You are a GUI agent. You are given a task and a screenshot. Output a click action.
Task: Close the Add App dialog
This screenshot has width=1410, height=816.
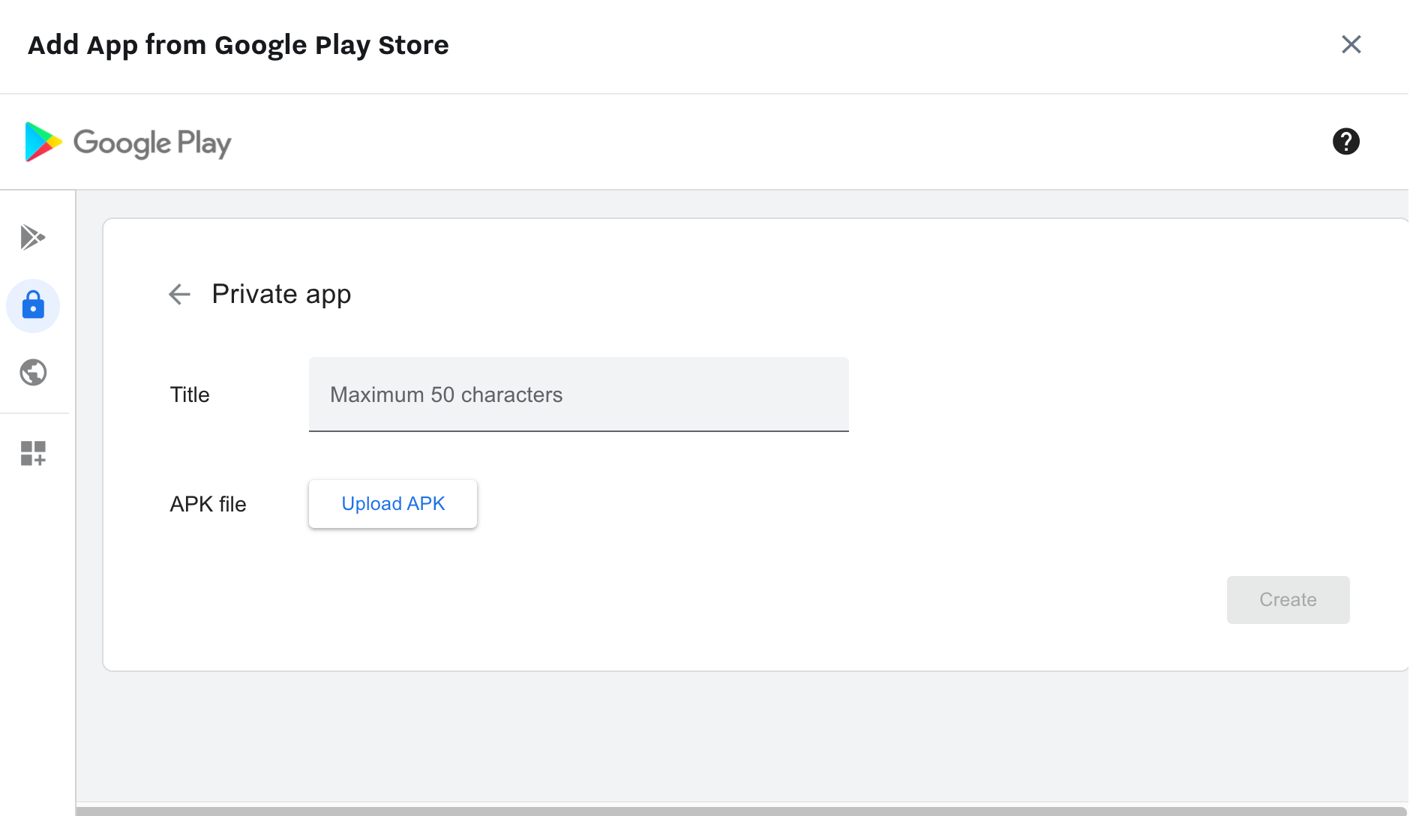(x=1351, y=44)
